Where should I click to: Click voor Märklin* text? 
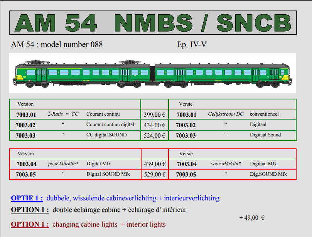(226, 164)
